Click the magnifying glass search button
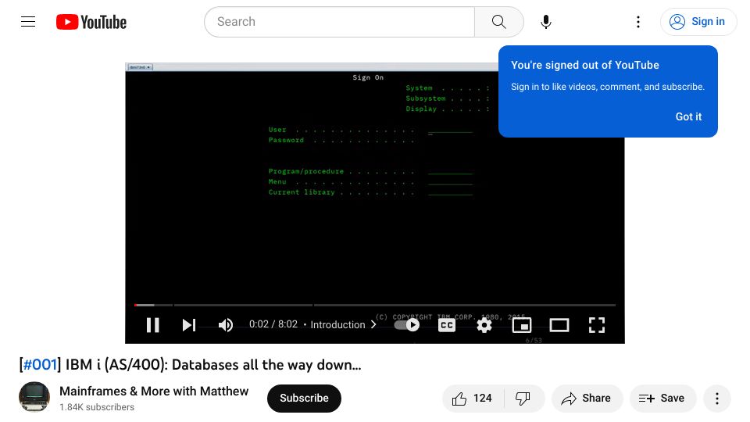 (x=499, y=22)
